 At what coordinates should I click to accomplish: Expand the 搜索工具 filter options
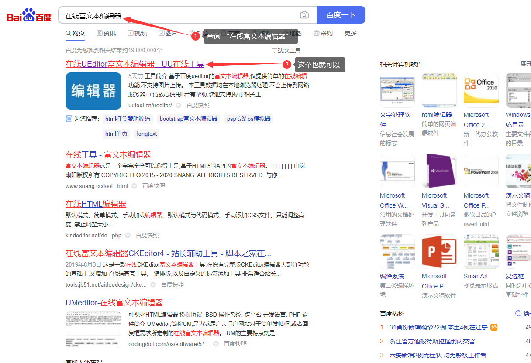click(286, 50)
